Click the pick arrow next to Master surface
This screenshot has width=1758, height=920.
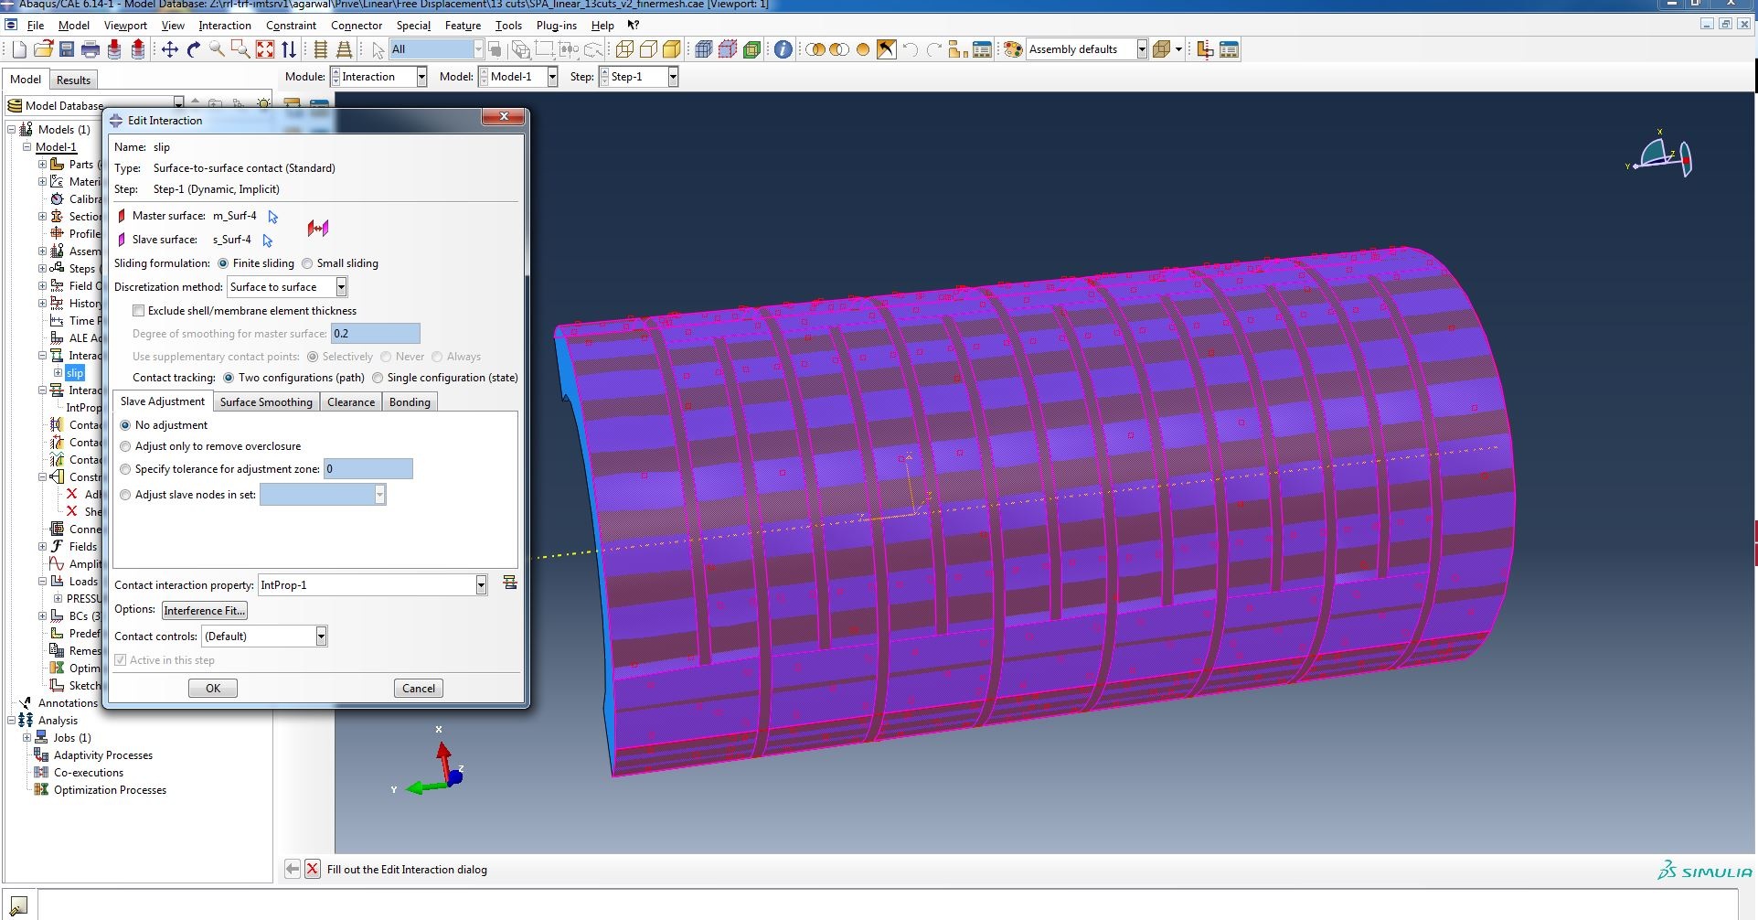click(272, 217)
